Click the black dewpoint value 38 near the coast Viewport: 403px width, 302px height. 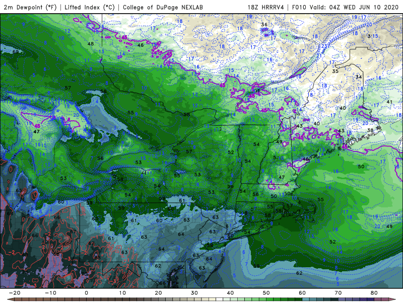click(x=370, y=130)
